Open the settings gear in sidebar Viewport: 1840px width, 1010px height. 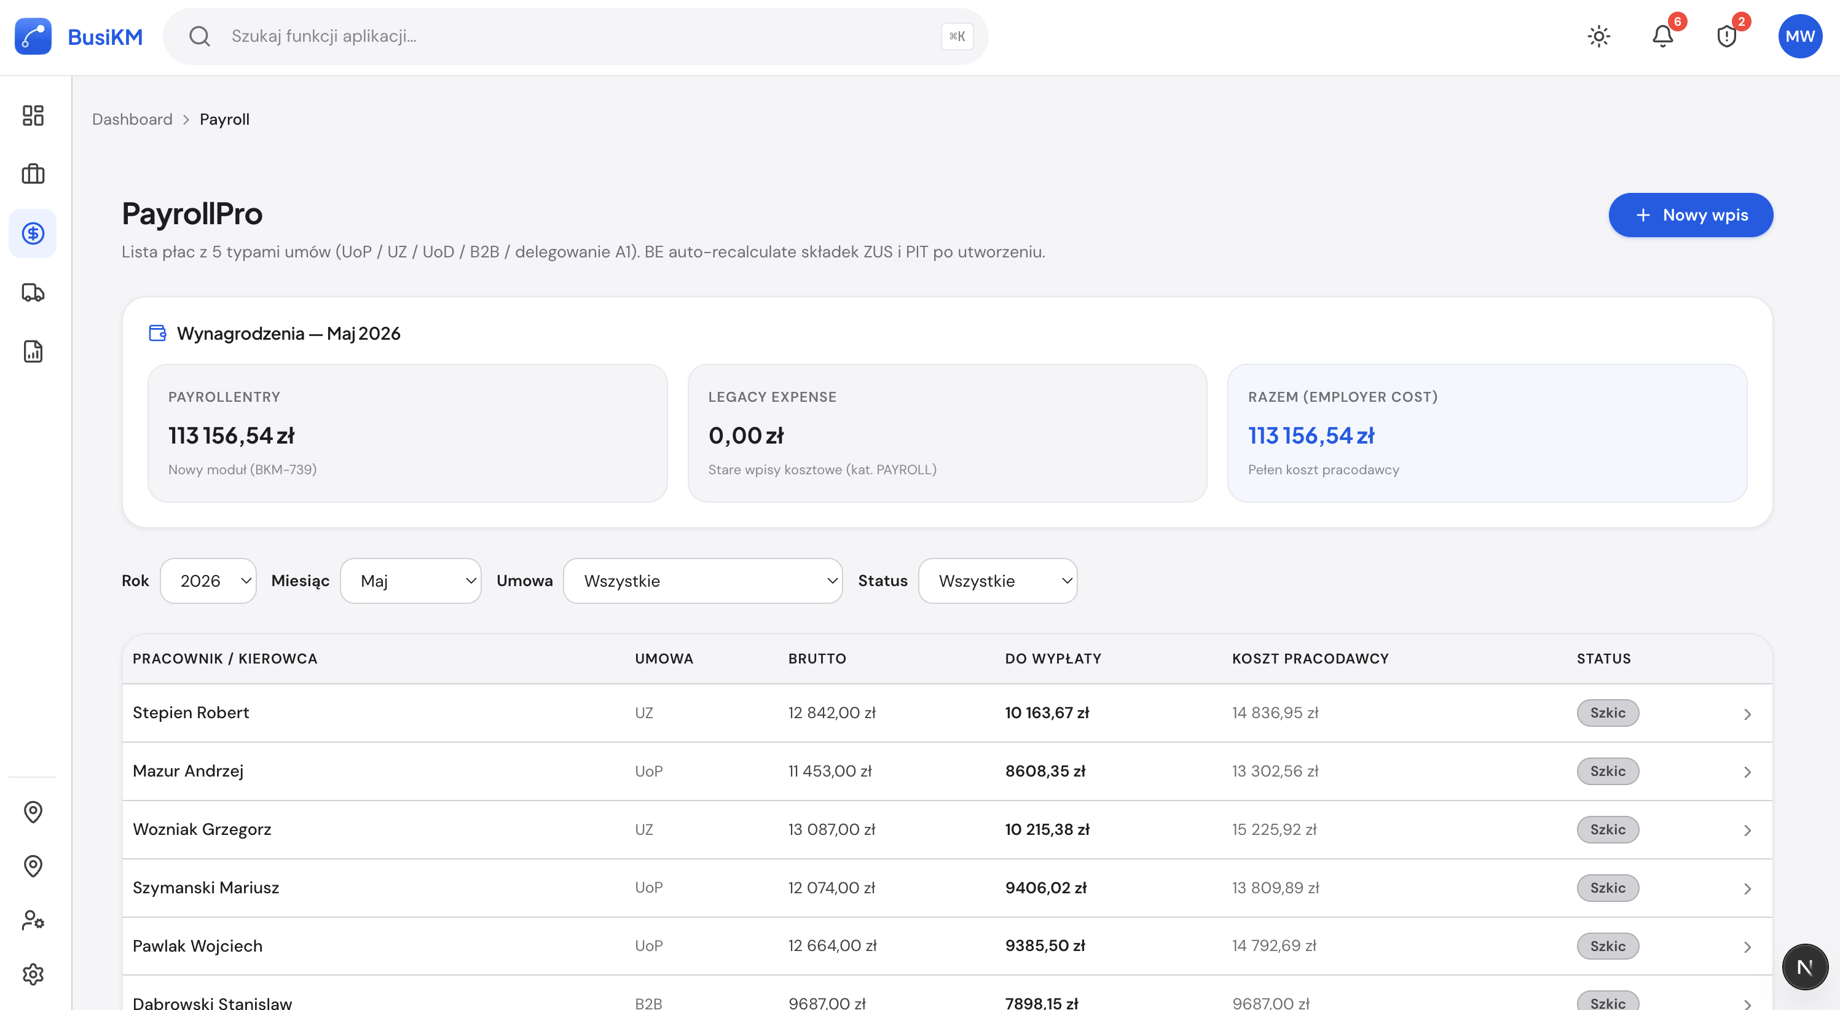pos(33,974)
